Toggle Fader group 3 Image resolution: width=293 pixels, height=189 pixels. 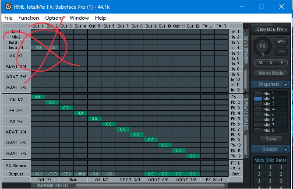[x=281, y=181]
